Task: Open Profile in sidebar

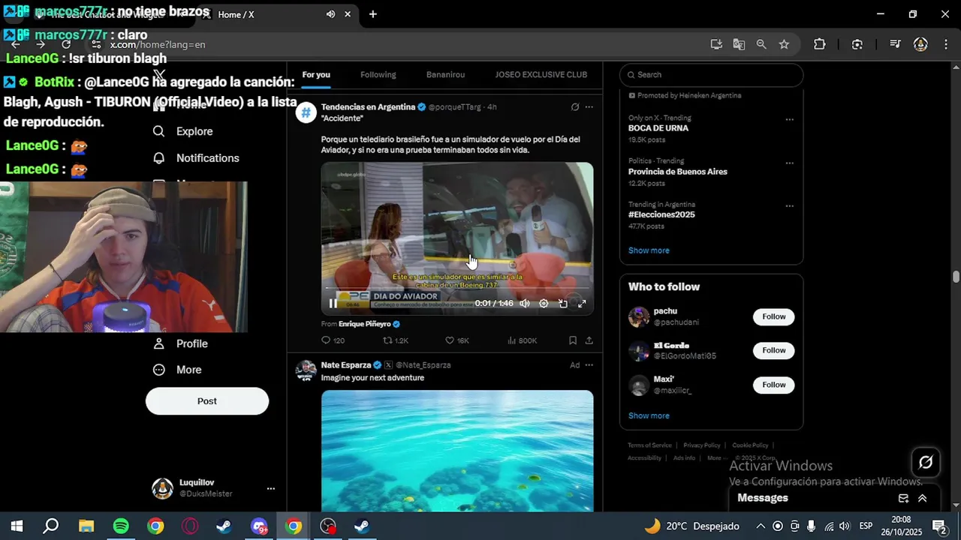Action: click(x=180, y=343)
